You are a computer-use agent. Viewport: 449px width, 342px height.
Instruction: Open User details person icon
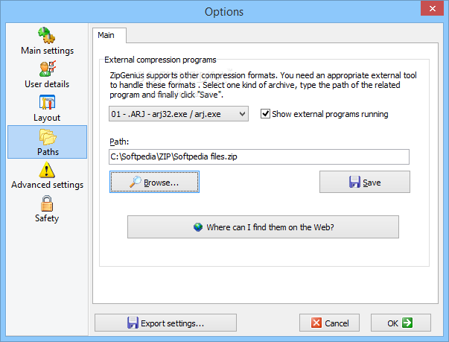pos(48,69)
